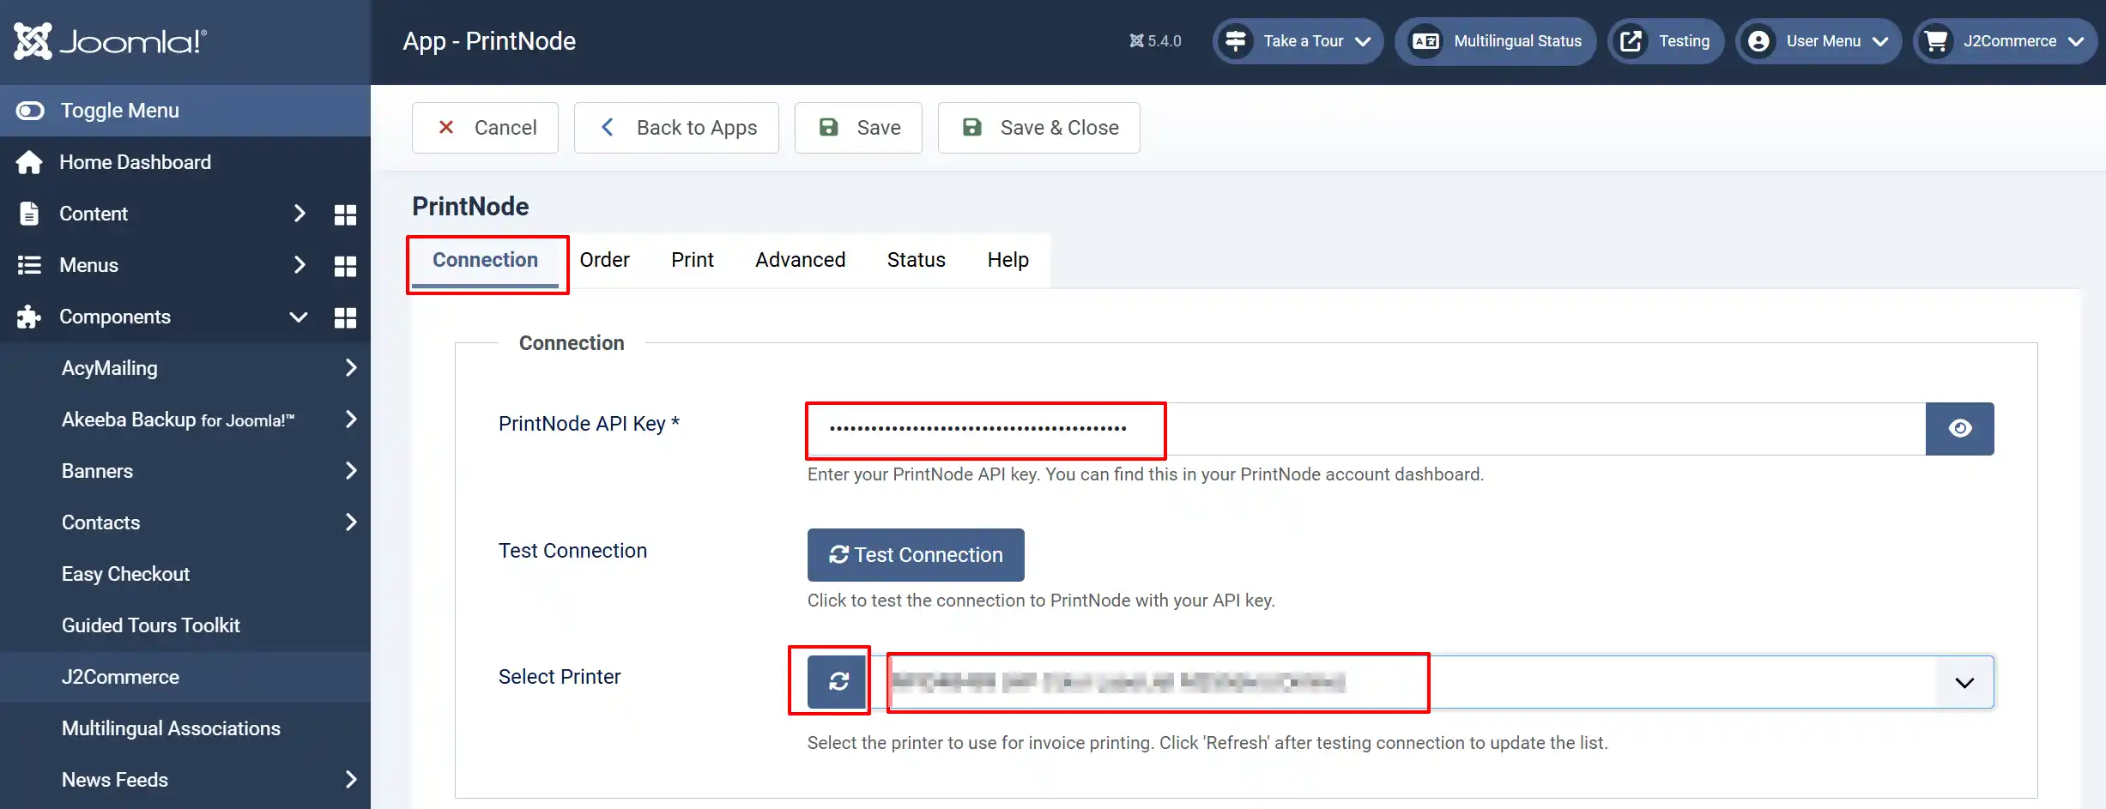The image size is (2106, 809).
Task: Click the Select Printer label
Action: pyautogui.click(x=560, y=677)
